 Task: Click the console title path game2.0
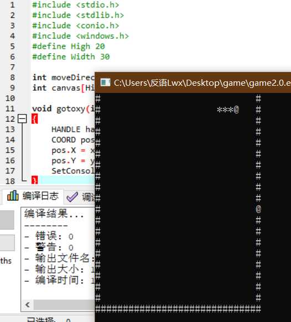click(x=202, y=83)
